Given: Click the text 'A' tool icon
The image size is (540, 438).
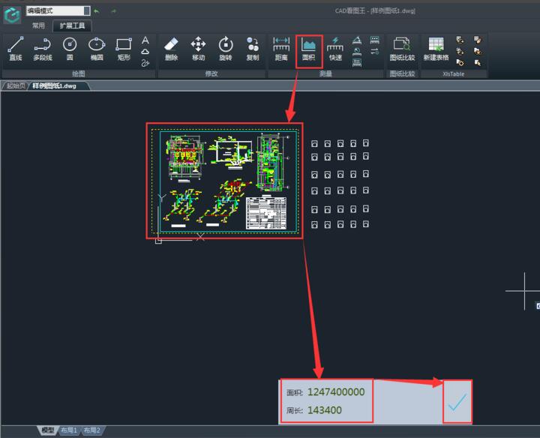Looking at the screenshot, I should (x=145, y=40).
